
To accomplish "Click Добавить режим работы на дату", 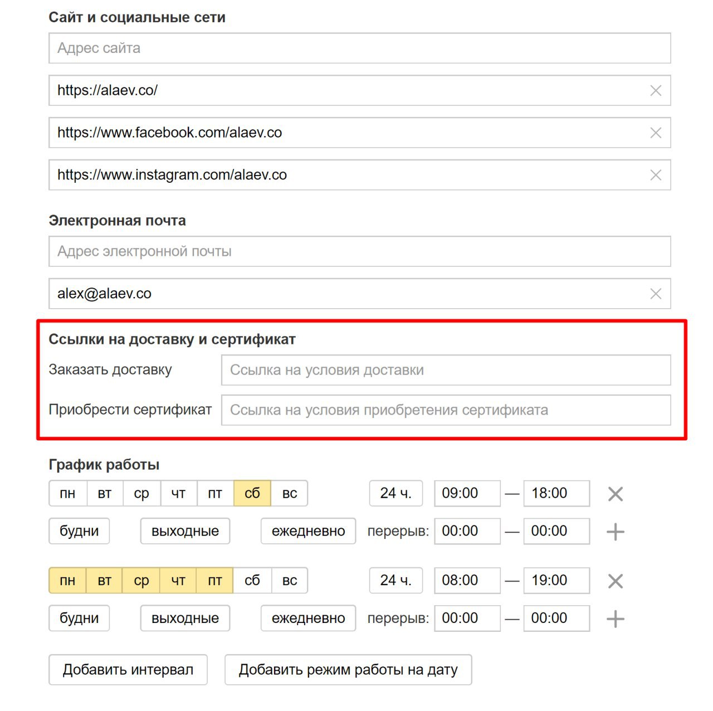I will tap(348, 670).
